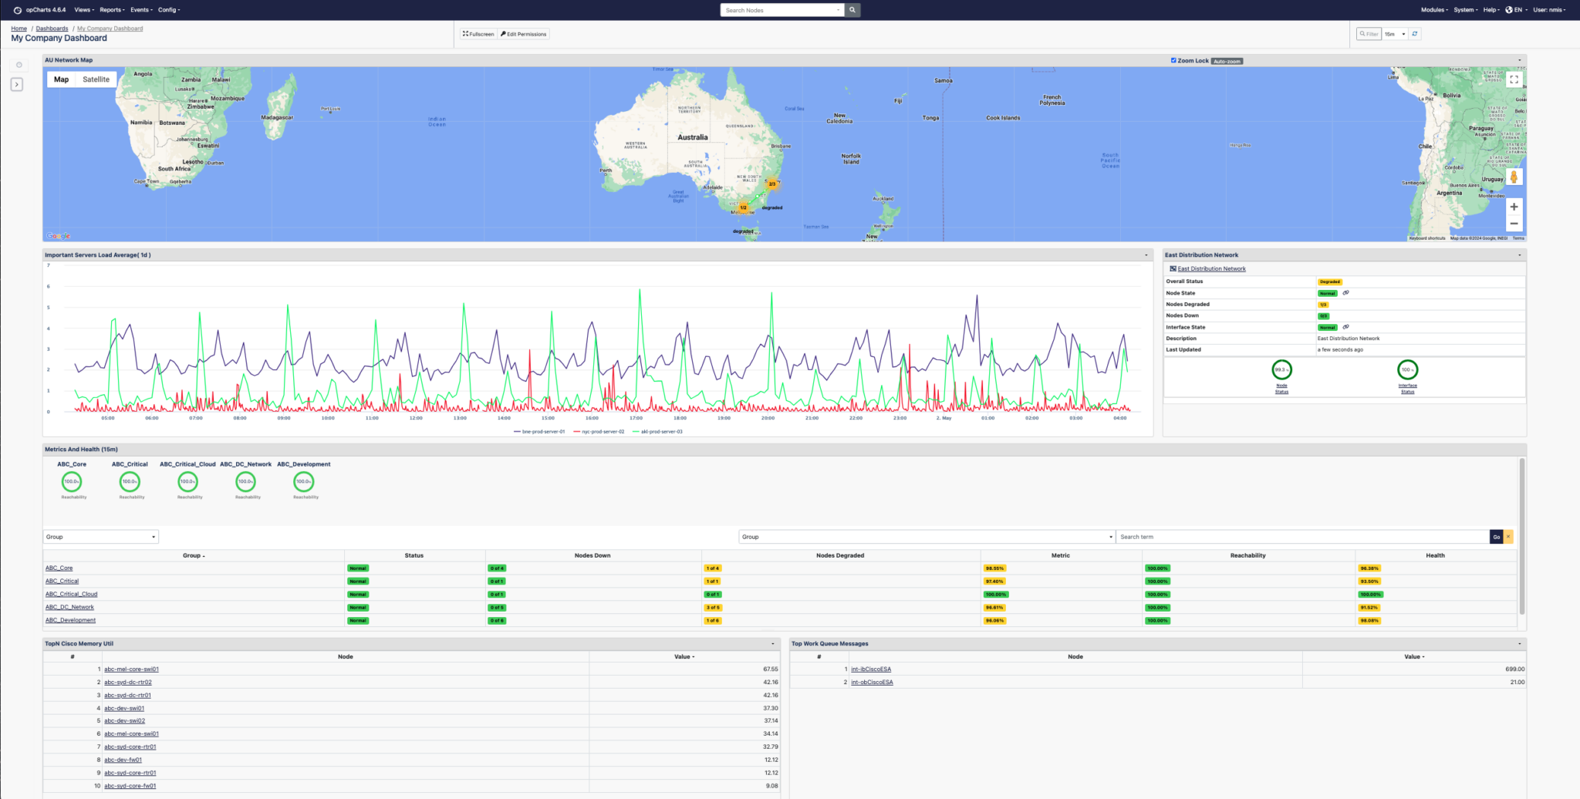
Task: Click ABC_Critical_Cloud reachability gauge
Action: click(x=187, y=481)
